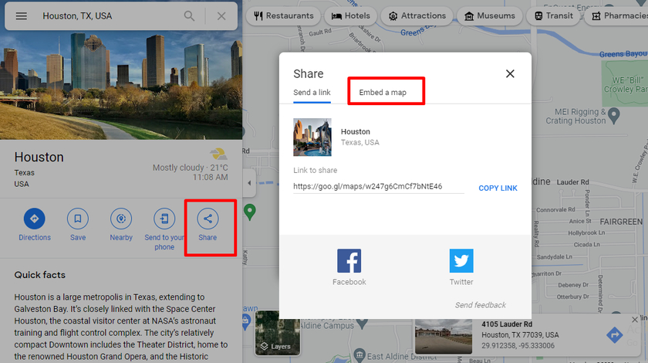Screen dimensions: 648x363
Task: Click the FAIRGREEN neighborhood label
Action: (x=621, y=222)
